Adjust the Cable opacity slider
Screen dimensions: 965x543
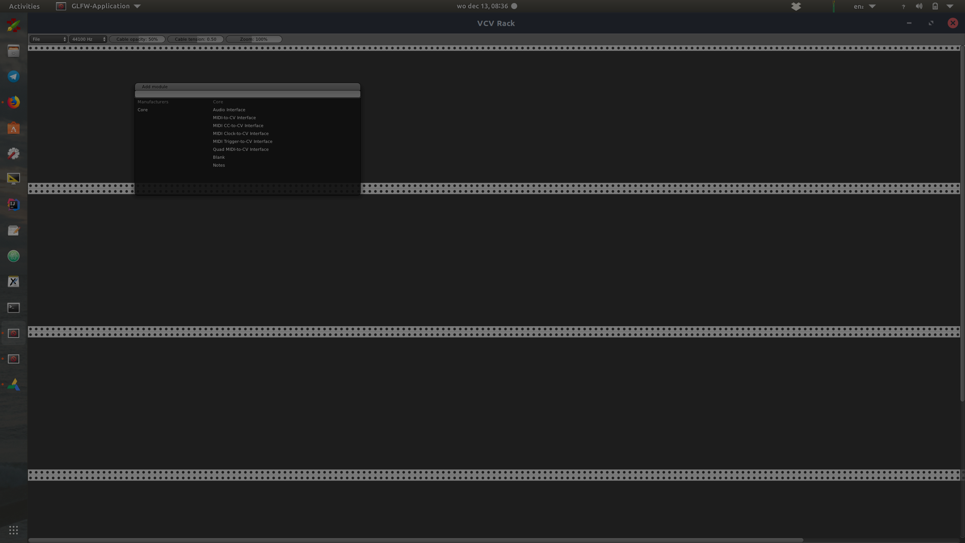point(137,39)
